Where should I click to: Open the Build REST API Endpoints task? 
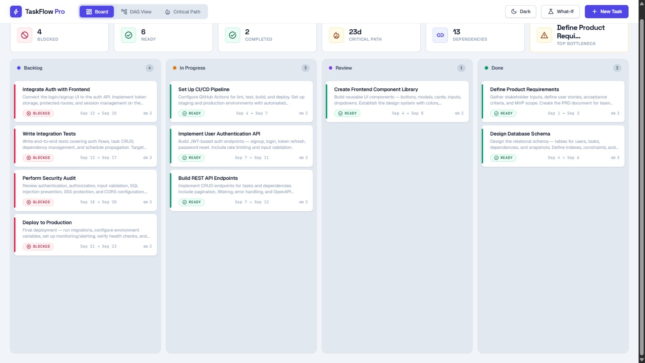(x=241, y=190)
